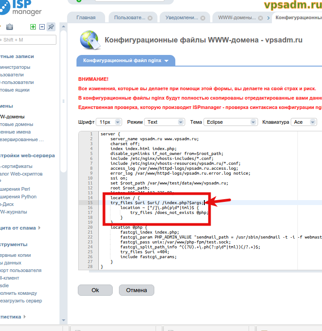The height and width of the screenshot is (331, 322).
Task: Click the green plus expand-all menu icon
Action: pos(33,27)
